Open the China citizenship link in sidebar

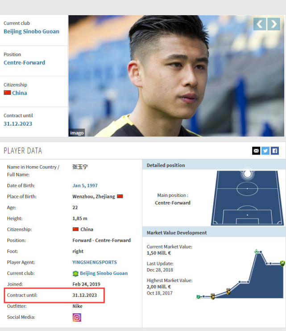(x=20, y=93)
